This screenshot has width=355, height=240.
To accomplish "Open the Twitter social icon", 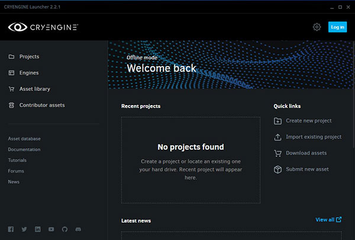I will click(24, 229).
